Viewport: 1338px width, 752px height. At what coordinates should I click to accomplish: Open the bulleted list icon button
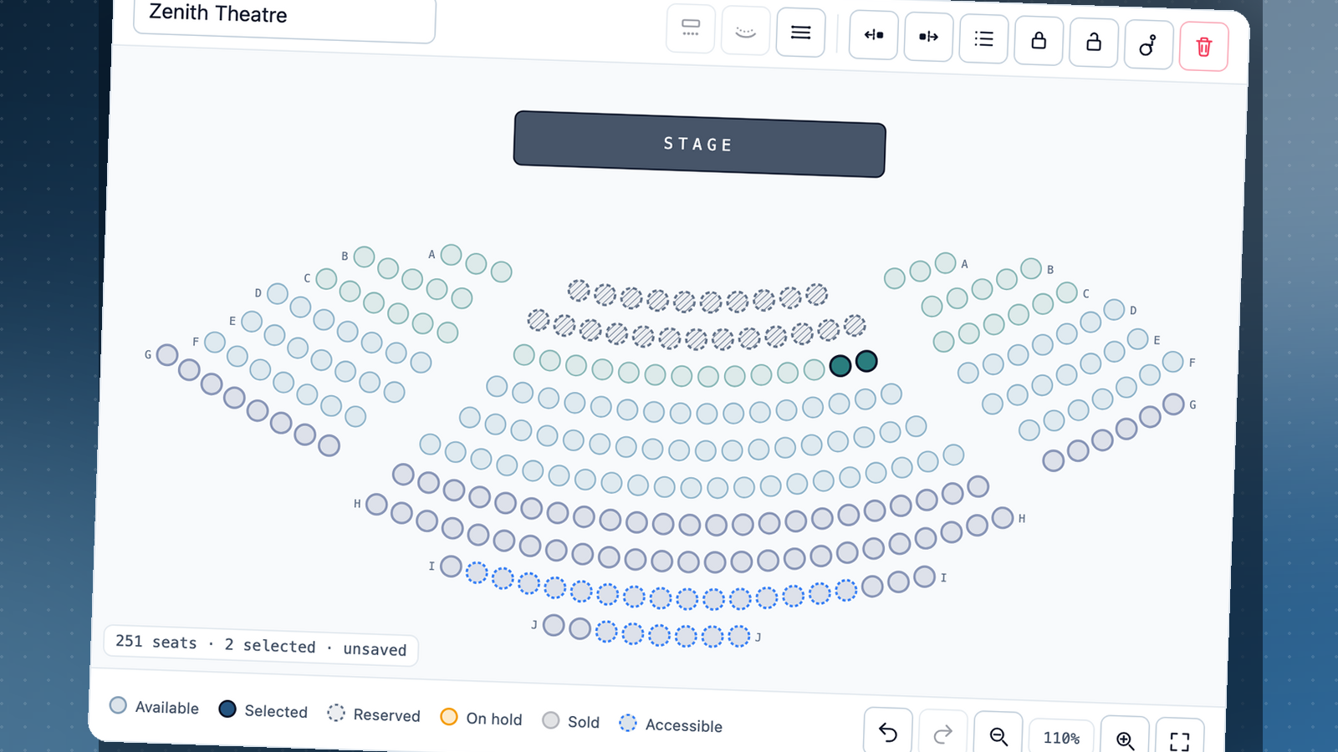tap(984, 39)
